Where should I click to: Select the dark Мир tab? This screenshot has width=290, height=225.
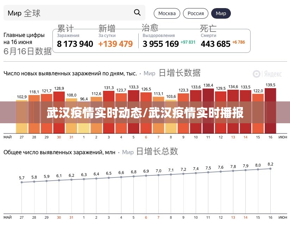(221, 13)
